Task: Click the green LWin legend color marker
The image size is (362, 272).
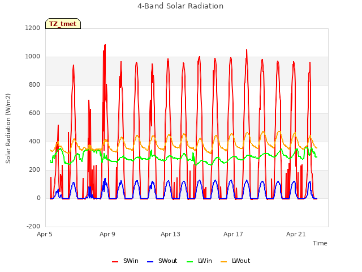Action: coord(189,262)
